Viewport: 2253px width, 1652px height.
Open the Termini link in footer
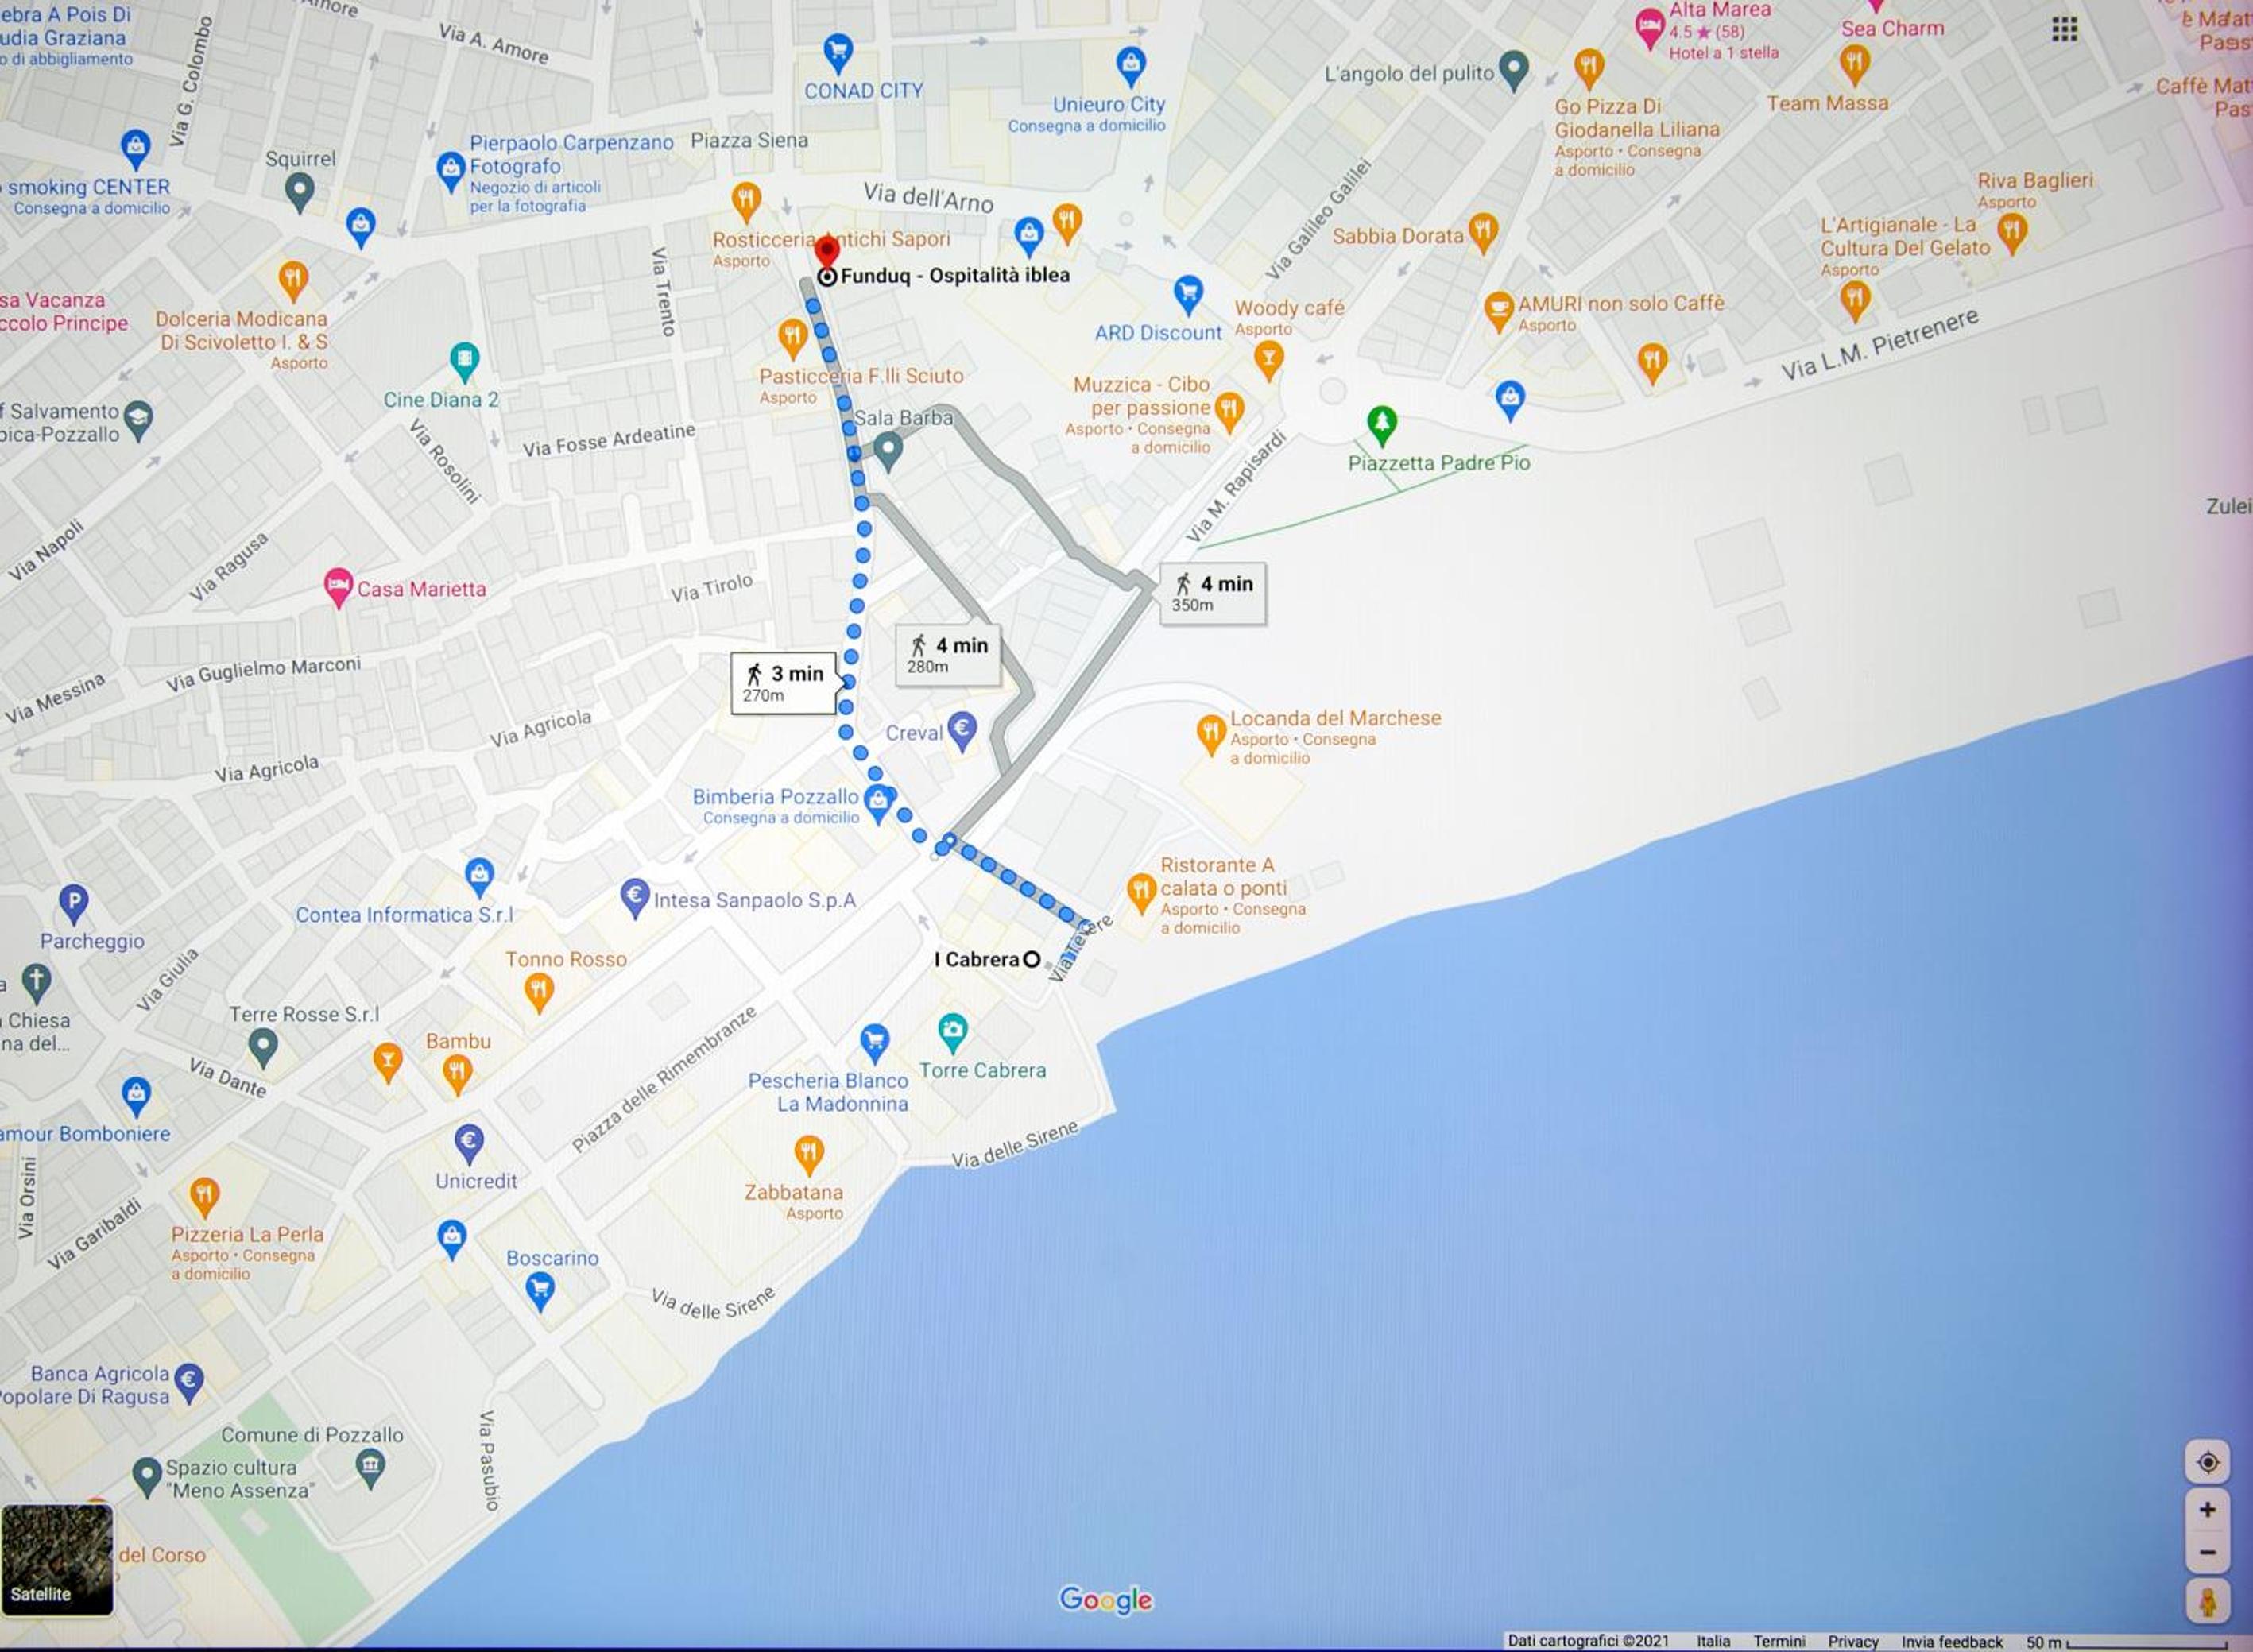point(1780,1642)
